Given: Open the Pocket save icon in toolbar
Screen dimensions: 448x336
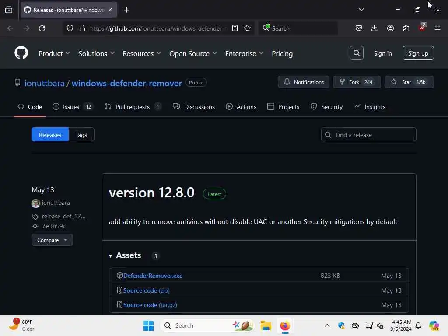Looking at the screenshot, I should [359, 28].
